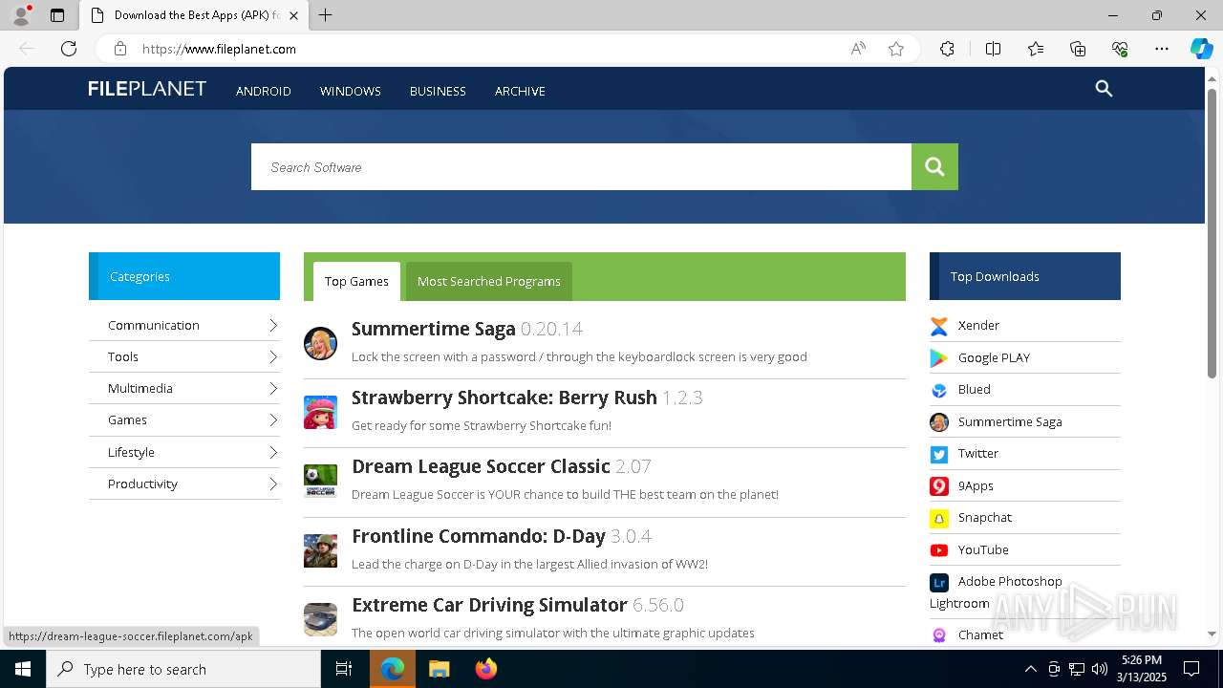Refresh the page with the reload icon
Image resolution: width=1223 pixels, height=688 pixels.
click(69, 49)
